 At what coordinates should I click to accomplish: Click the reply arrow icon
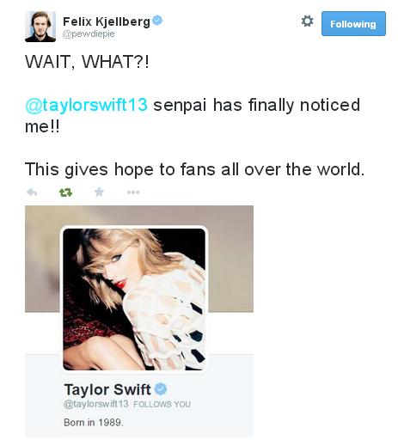pyautogui.click(x=32, y=192)
